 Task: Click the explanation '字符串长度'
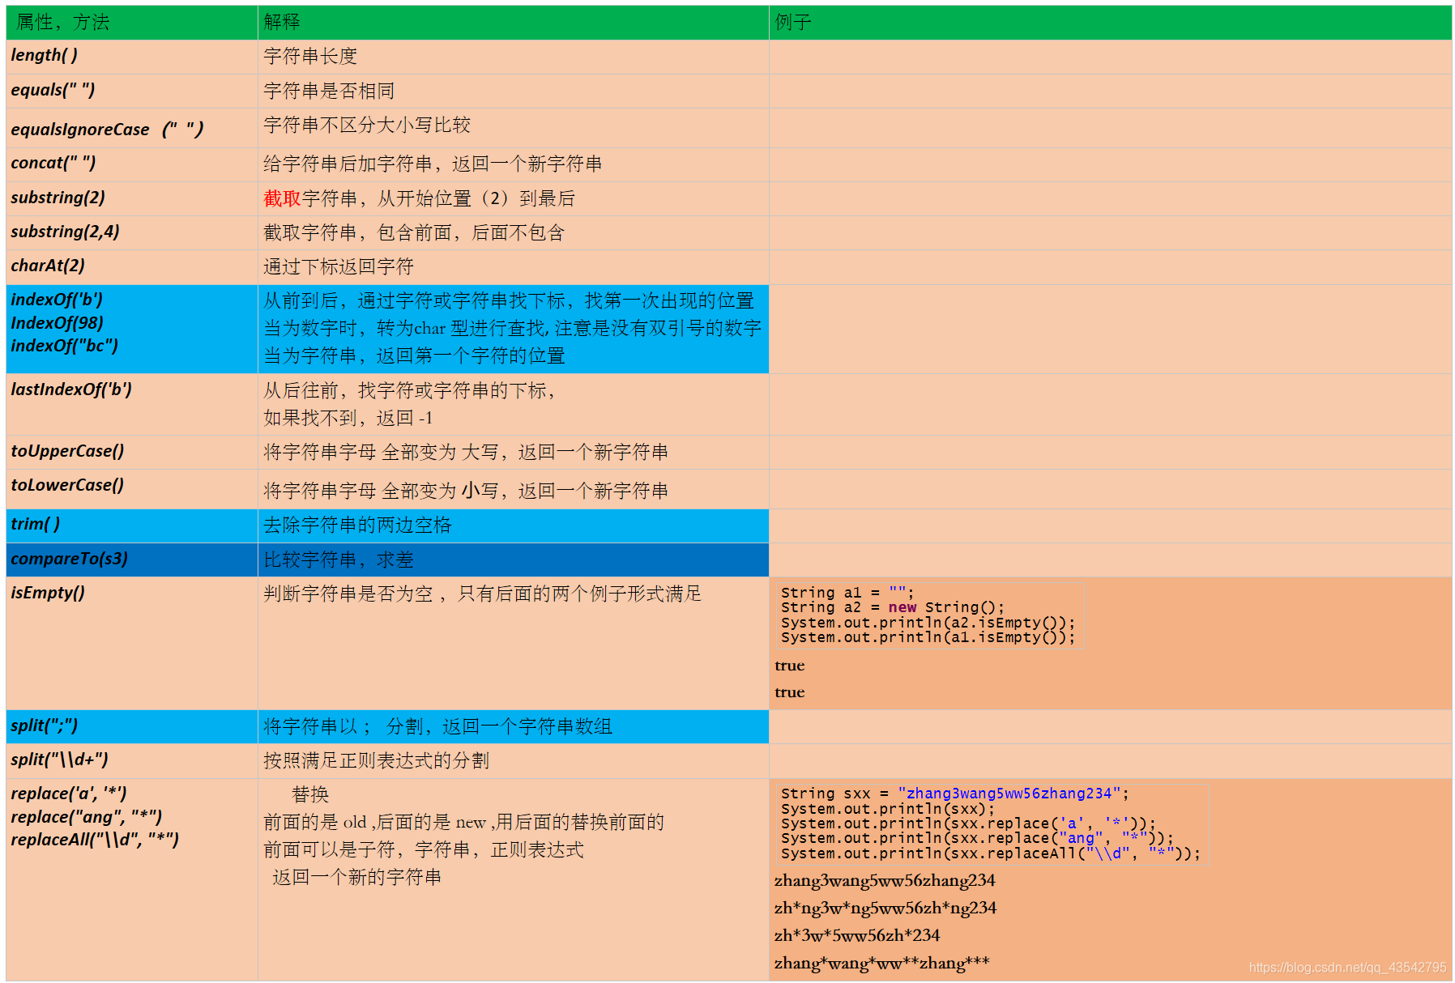pyautogui.click(x=310, y=56)
